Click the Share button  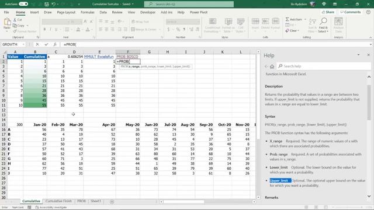tap(328, 12)
